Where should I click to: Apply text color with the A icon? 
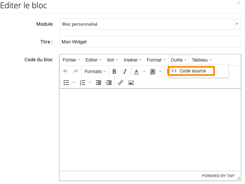point(136,71)
